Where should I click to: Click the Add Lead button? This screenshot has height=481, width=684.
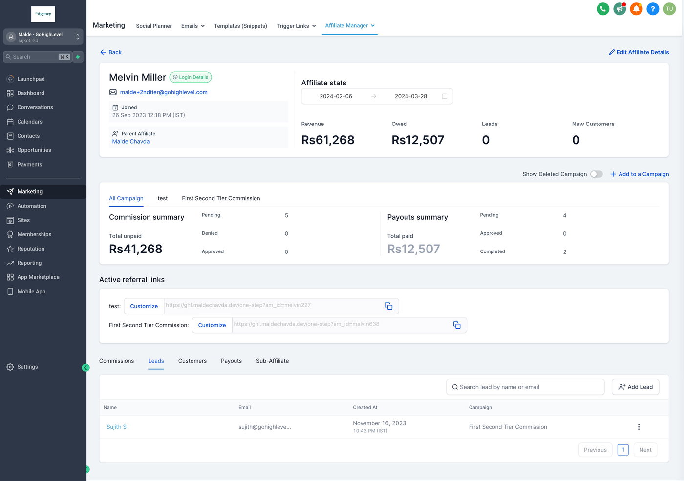tap(635, 387)
